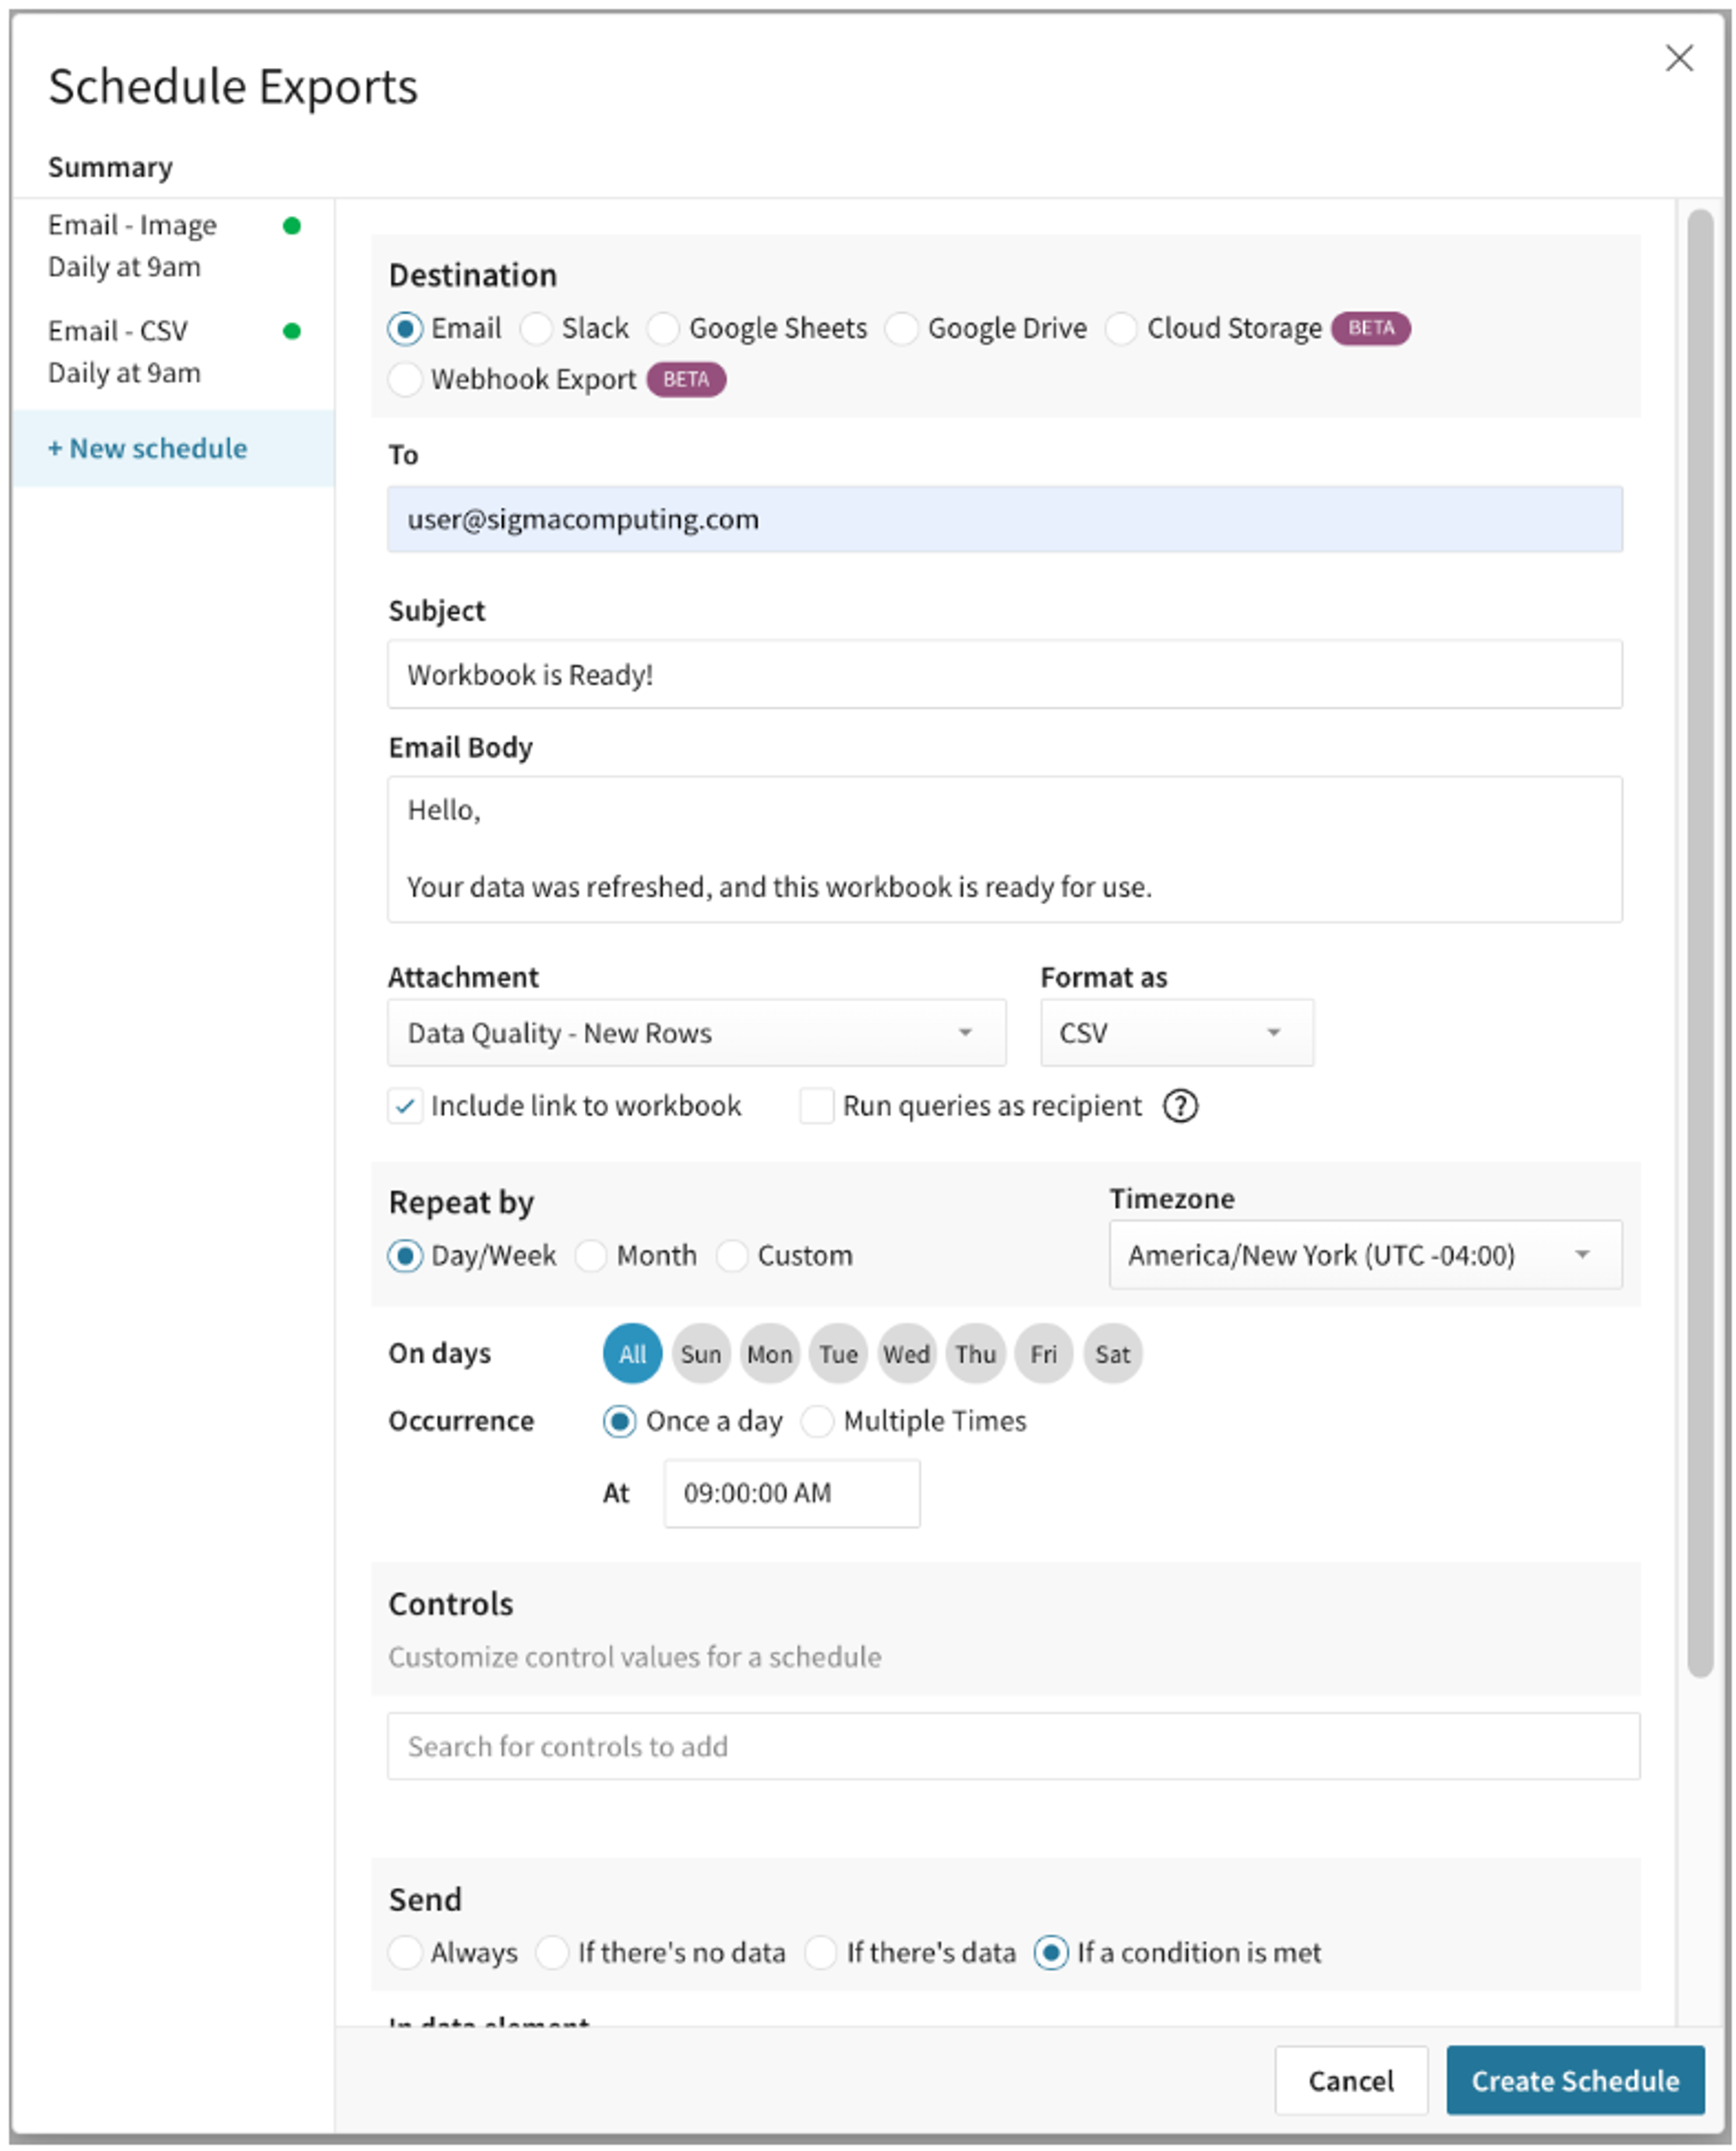Click the At time field
This screenshot has height=2151, width=1736.
[792, 1493]
